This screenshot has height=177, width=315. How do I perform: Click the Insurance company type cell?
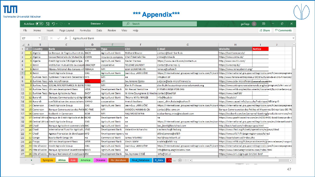pyautogui.click(x=113, y=57)
